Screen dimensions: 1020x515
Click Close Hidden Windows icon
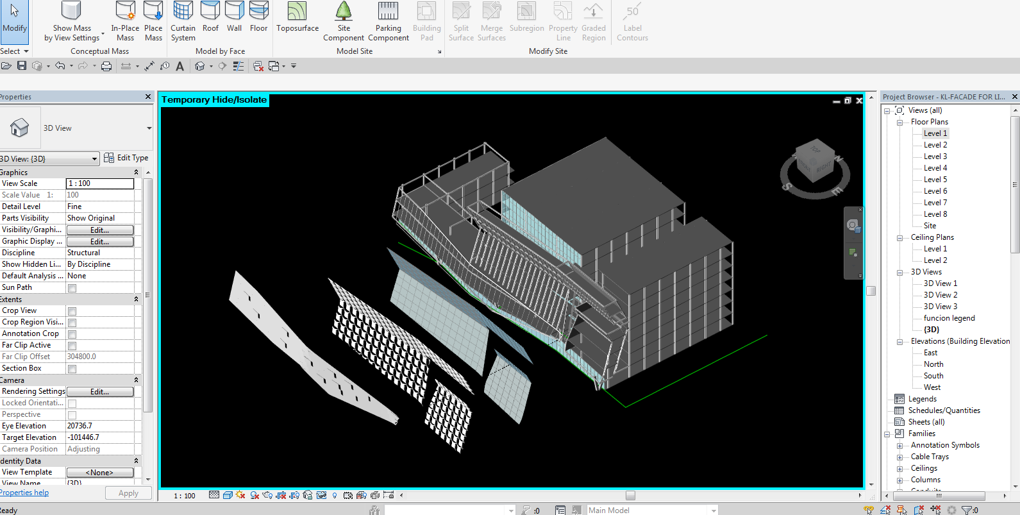(x=258, y=66)
